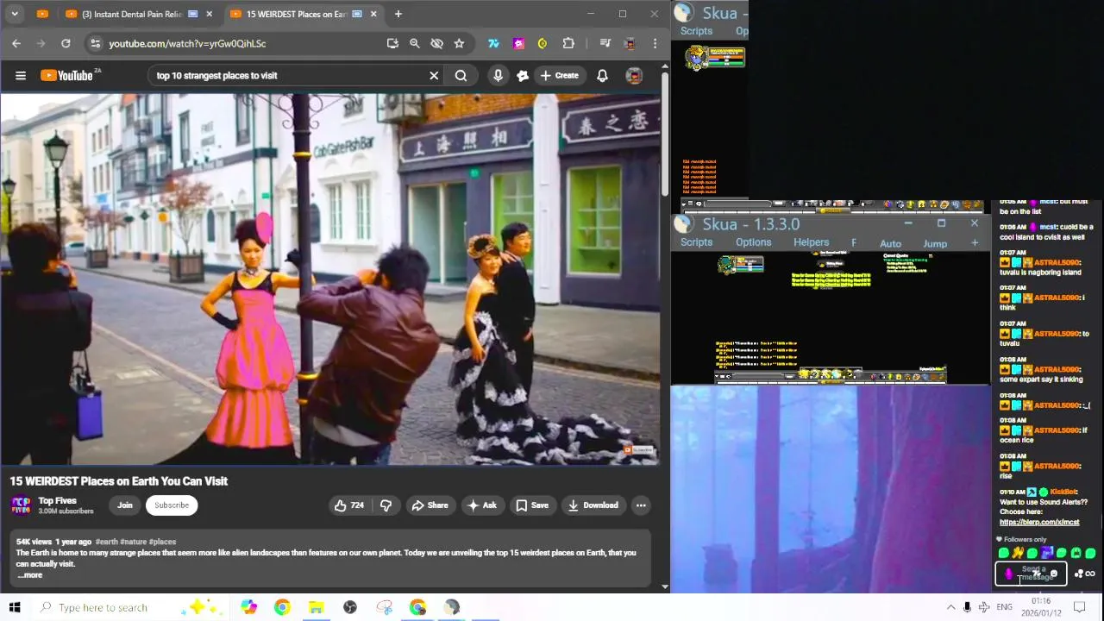This screenshot has height=621, width=1104.
Task: Start voice search with the microphone icon
Action: coord(498,76)
